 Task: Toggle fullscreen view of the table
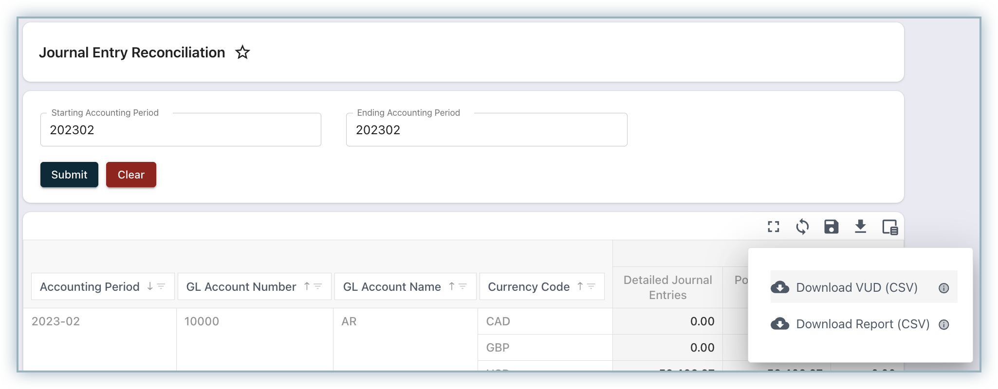pos(774,227)
